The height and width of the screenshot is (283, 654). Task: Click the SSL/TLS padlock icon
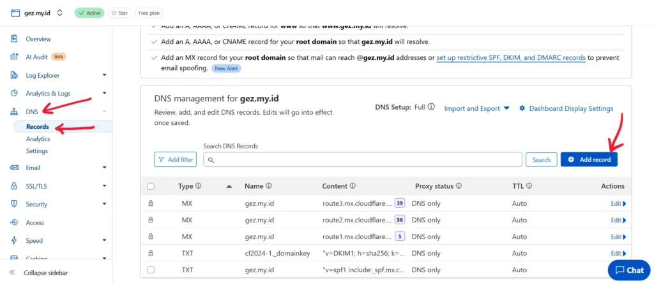[x=14, y=186]
